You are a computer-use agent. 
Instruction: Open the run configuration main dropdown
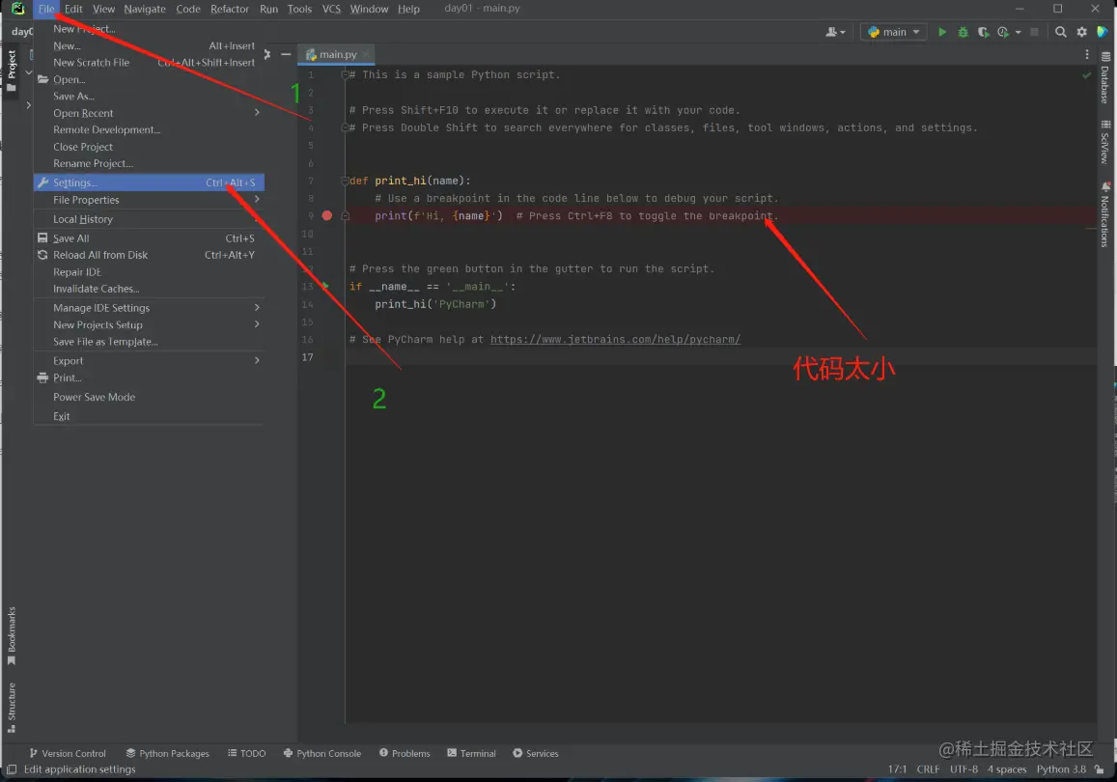(x=894, y=32)
